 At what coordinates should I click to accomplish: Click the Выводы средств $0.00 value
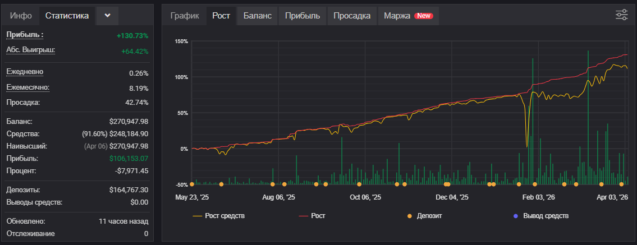click(140, 202)
